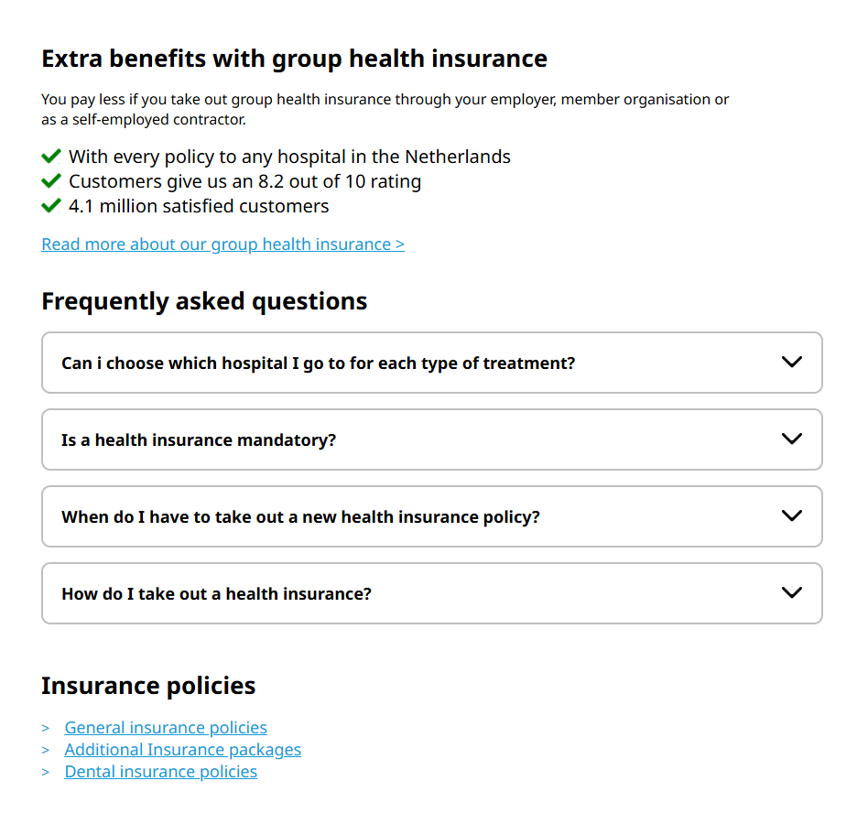Click the green checkmark beside Netherlands hospital benefit
The image size is (857, 824).
coord(51,157)
